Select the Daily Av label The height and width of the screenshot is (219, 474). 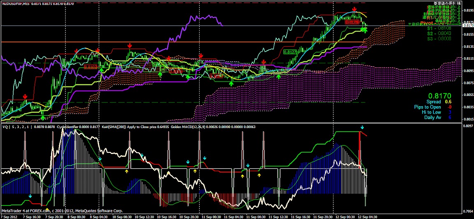pos(432,117)
